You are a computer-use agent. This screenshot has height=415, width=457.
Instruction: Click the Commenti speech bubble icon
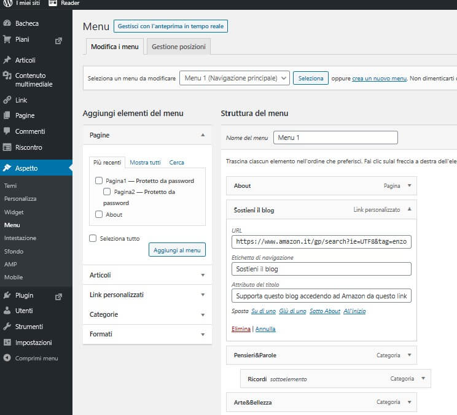[7, 131]
